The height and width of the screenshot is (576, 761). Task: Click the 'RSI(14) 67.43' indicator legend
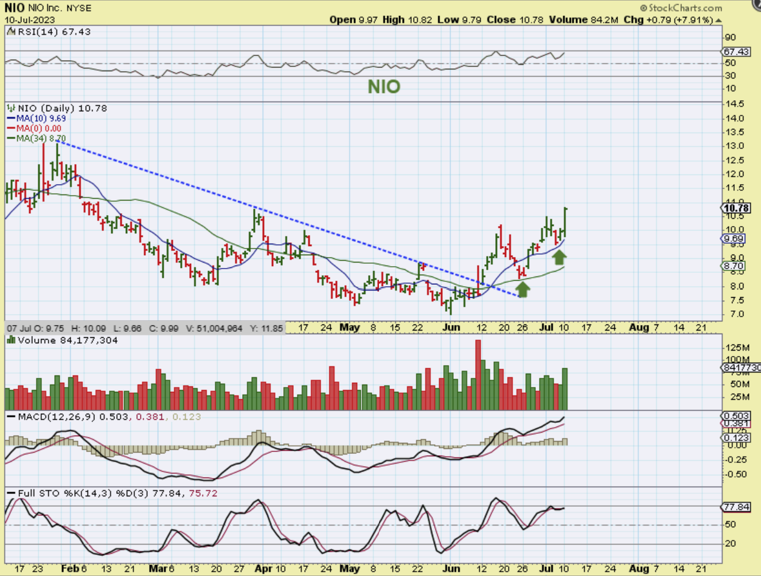click(48, 32)
